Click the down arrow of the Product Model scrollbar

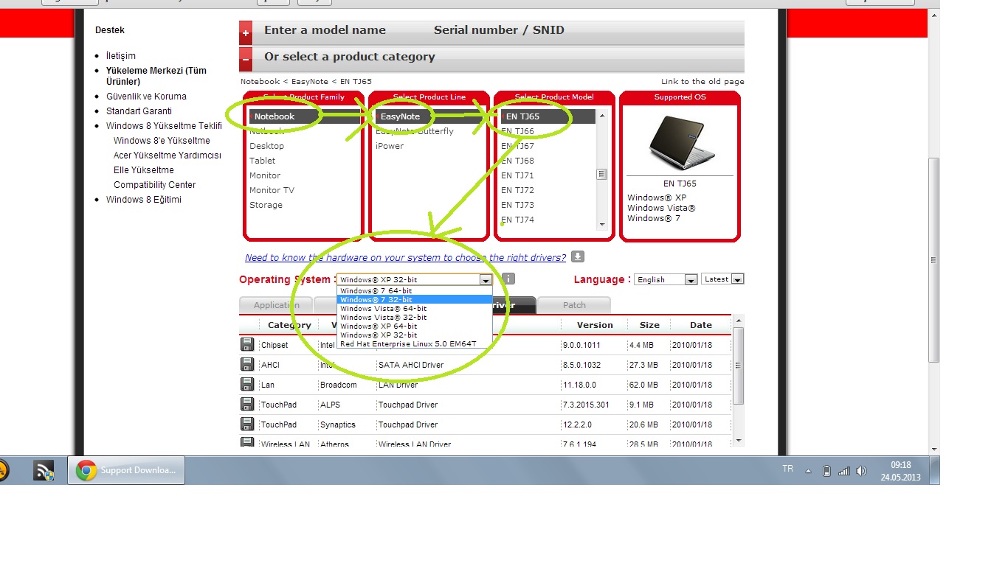tap(602, 224)
